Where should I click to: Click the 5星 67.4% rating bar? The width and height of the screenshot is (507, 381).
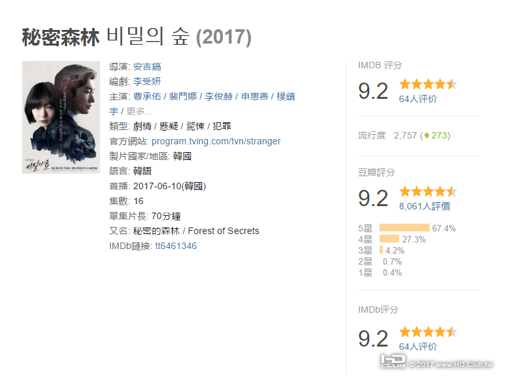(x=404, y=228)
